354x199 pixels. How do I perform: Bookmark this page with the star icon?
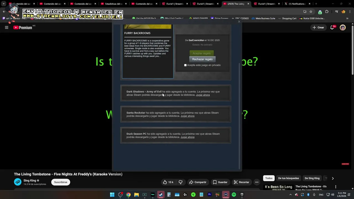(x=311, y=12)
